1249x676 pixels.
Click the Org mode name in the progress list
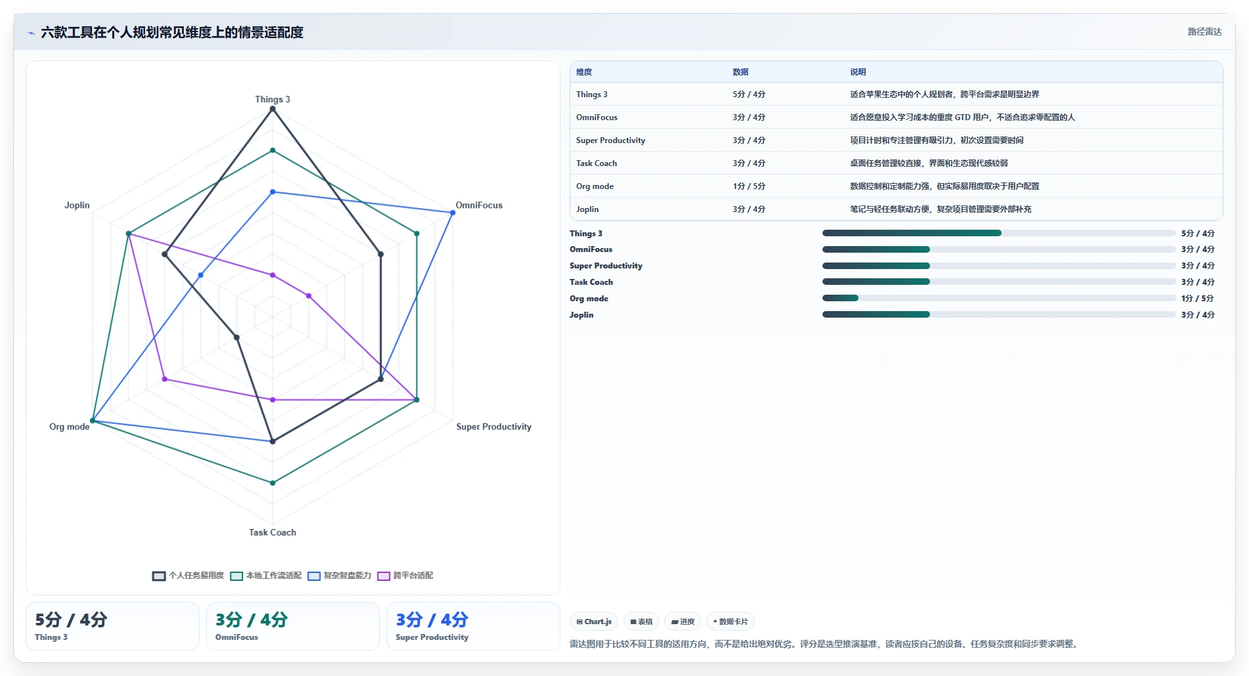pos(589,299)
